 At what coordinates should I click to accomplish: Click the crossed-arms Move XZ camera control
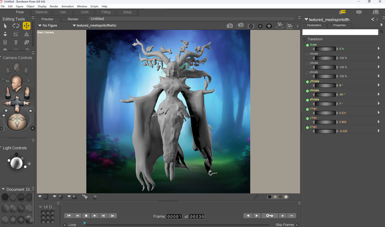point(17,103)
